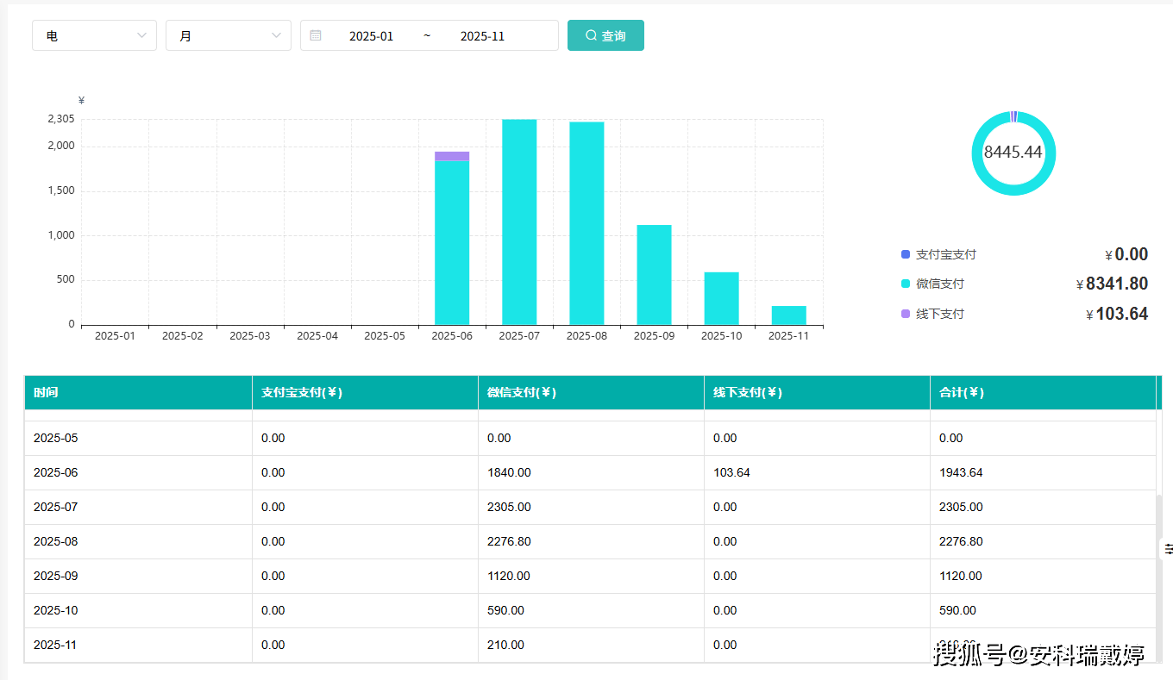Click the 2025-08 bar in chart
Screen dimensions: 1173x680
point(586,223)
